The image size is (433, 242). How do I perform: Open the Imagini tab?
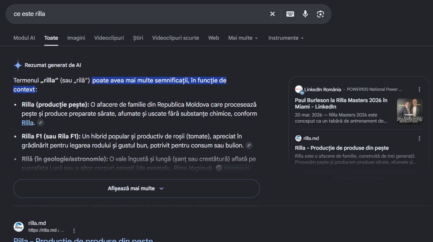pyautogui.click(x=76, y=38)
